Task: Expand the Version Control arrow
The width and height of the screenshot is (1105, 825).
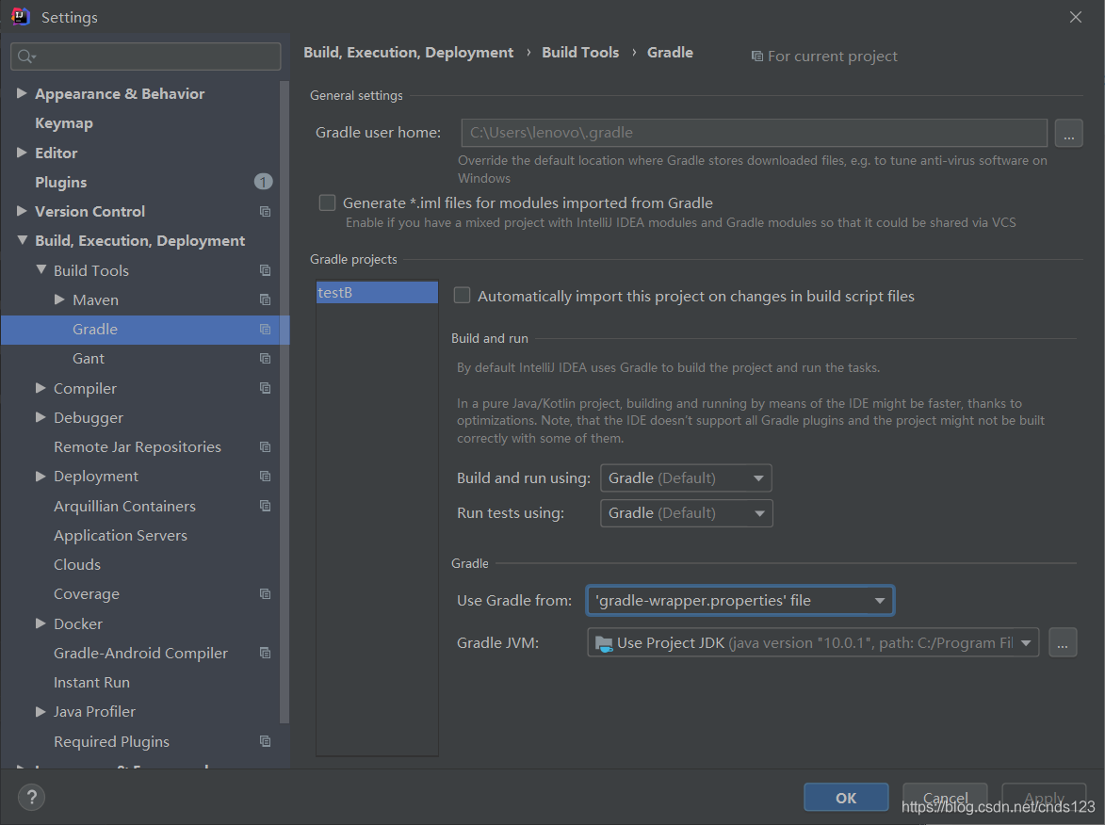Action: pos(21,211)
